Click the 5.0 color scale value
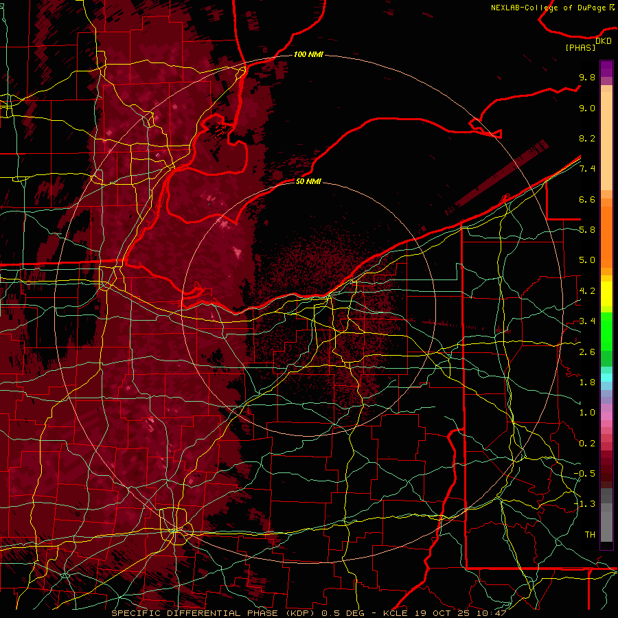Image resolution: width=618 pixels, height=618 pixels. (x=587, y=260)
